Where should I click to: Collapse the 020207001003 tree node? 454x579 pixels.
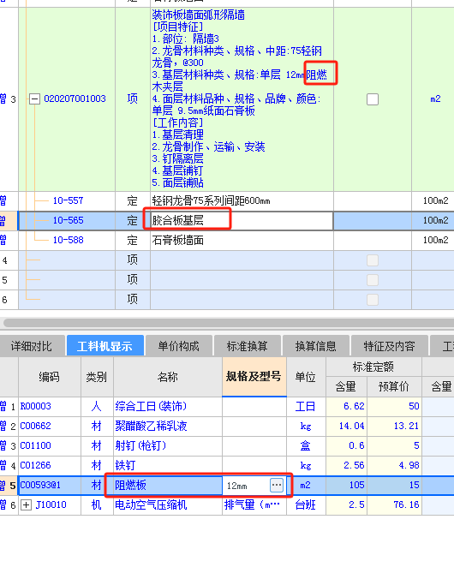[x=34, y=99]
